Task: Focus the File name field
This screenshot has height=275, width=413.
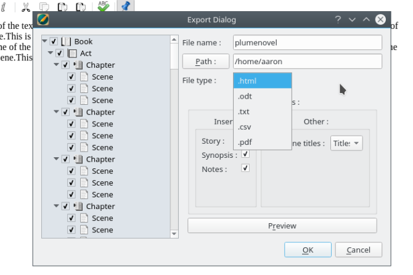Action: click(x=308, y=43)
